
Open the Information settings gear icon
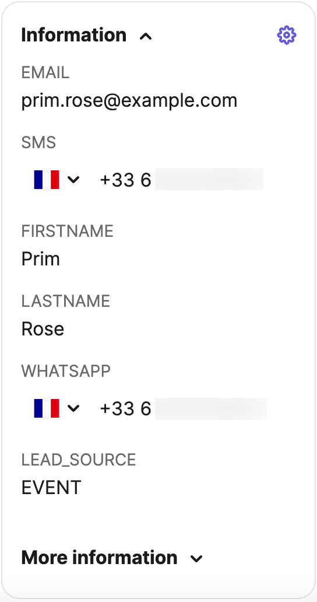pyautogui.click(x=286, y=36)
